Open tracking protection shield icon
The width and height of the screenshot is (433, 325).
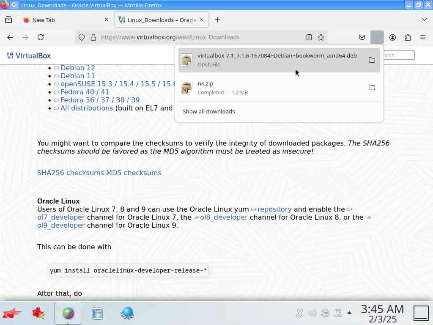[82, 37]
